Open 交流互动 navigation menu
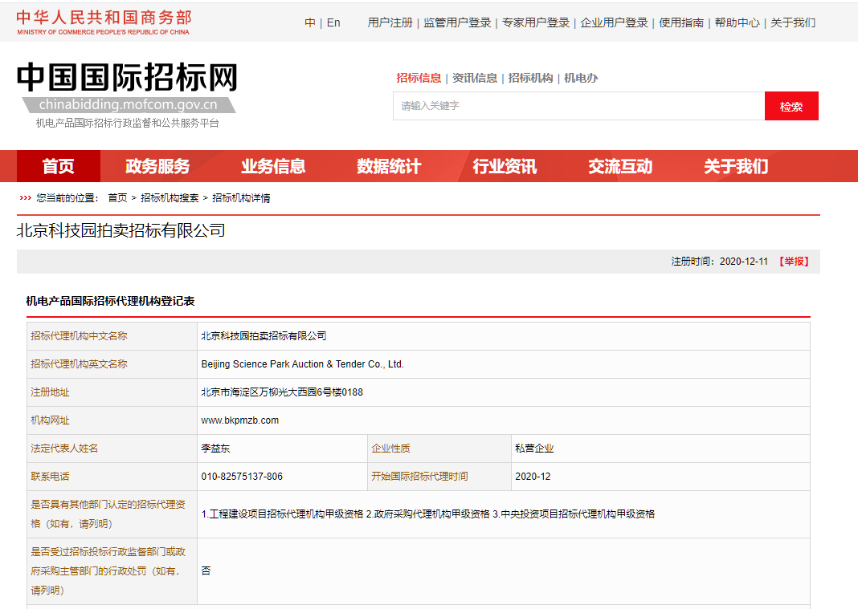This screenshot has width=858, height=609. tap(620, 166)
